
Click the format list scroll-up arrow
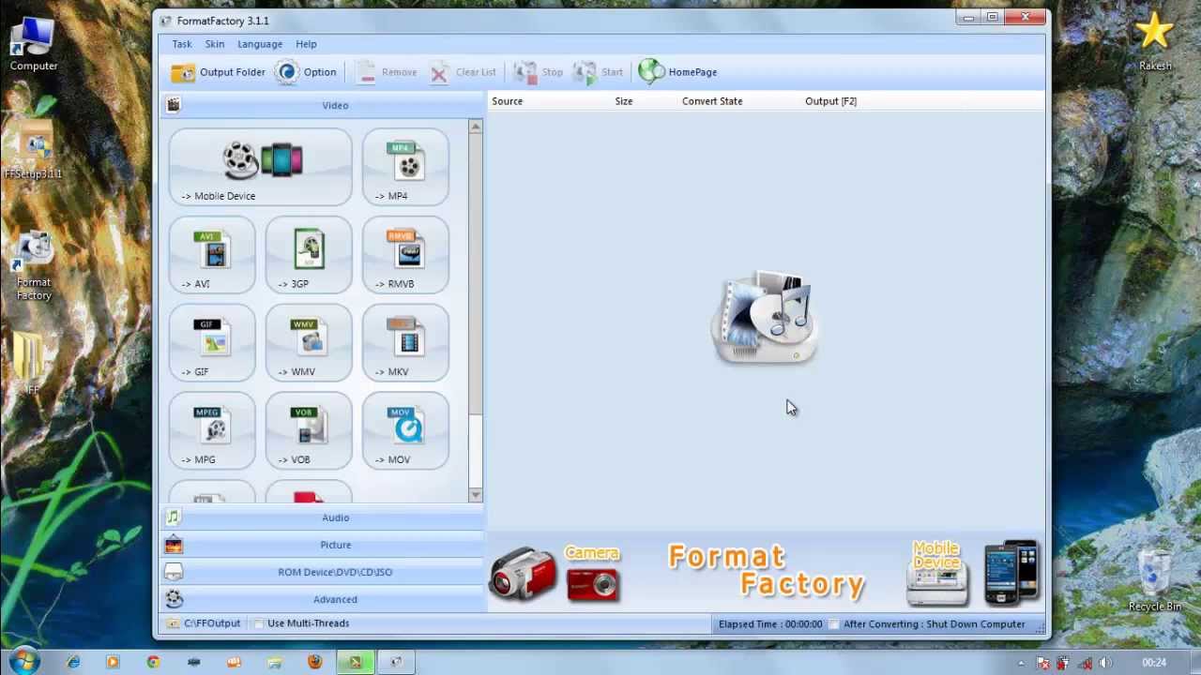[x=476, y=127]
